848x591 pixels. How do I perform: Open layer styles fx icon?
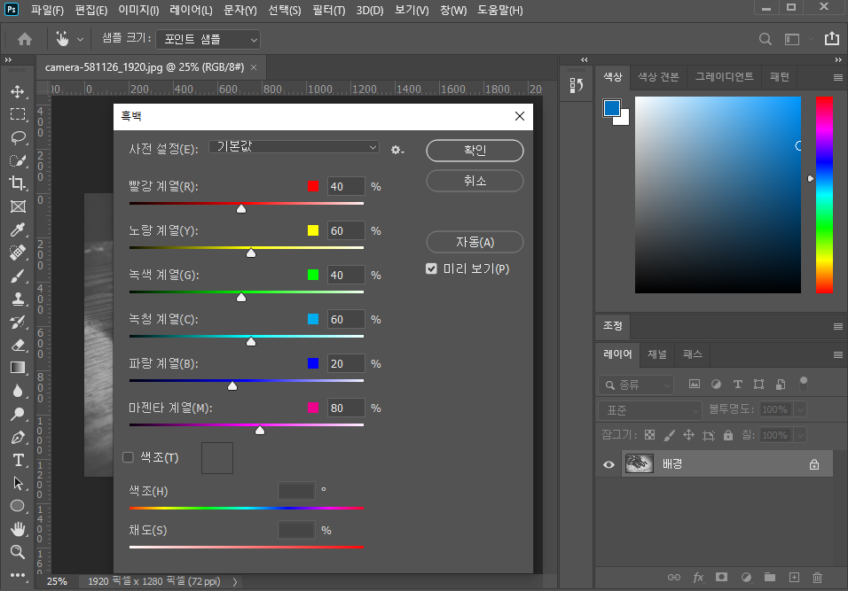pos(698,578)
